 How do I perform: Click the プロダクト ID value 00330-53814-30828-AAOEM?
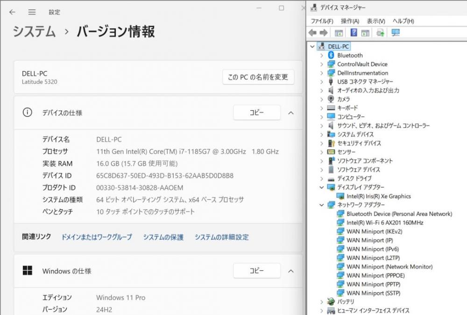click(x=140, y=188)
